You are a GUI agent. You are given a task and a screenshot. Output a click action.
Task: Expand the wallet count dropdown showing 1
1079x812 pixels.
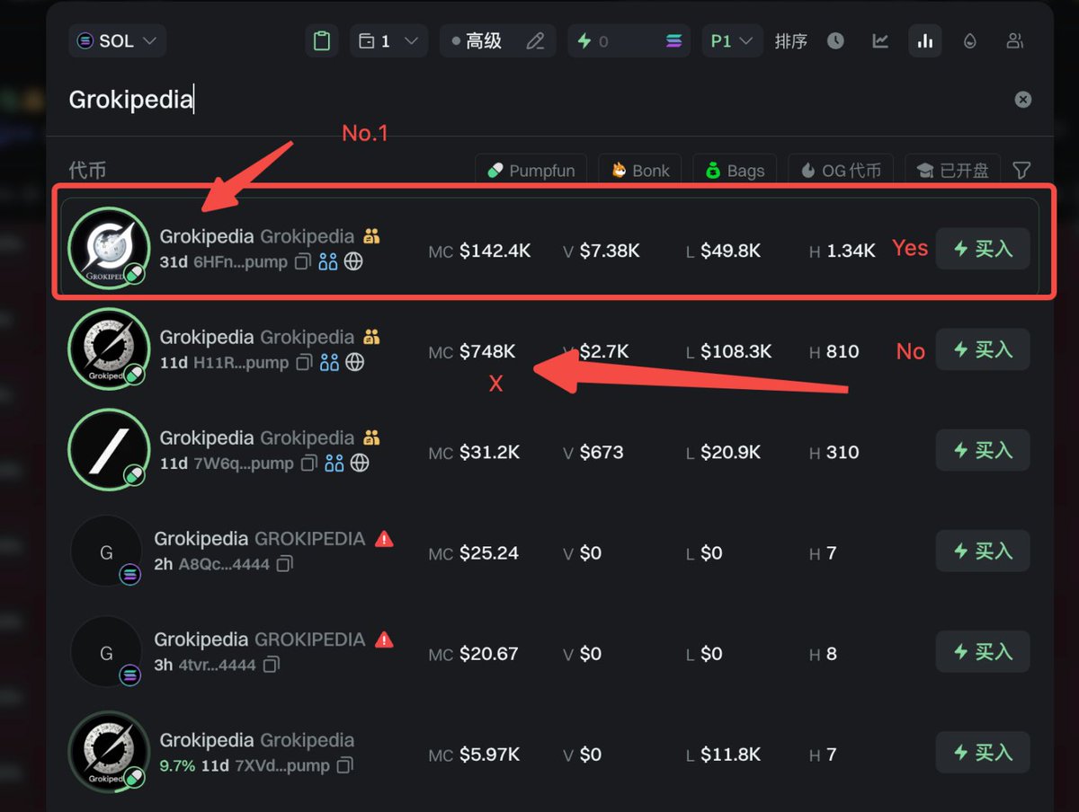click(x=388, y=40)
